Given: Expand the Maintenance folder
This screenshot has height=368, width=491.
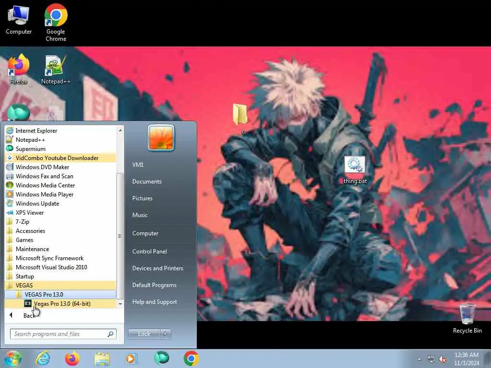Looking at the screenshot, I should point(60,249).
